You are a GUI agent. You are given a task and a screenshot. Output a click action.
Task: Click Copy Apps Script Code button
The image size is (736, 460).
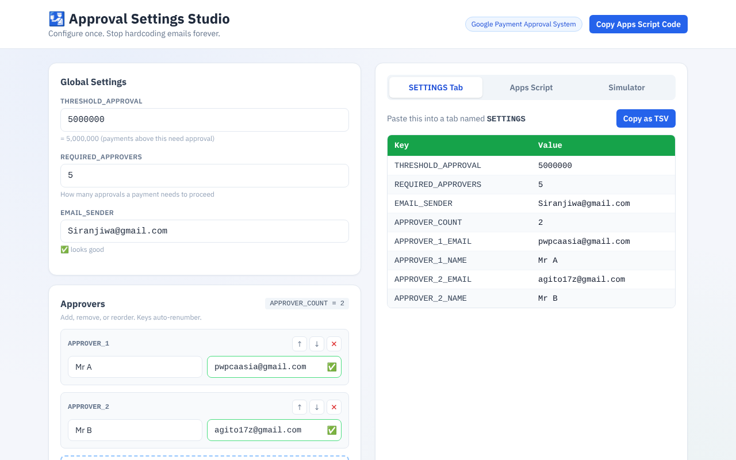tap(638, 24)
